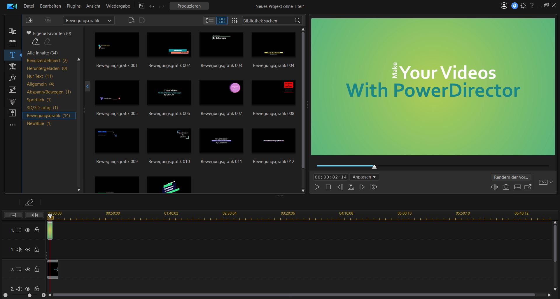Take a preview snapshot with camera icon
Viewport: 560px width, 299px height.
(506, 187)
